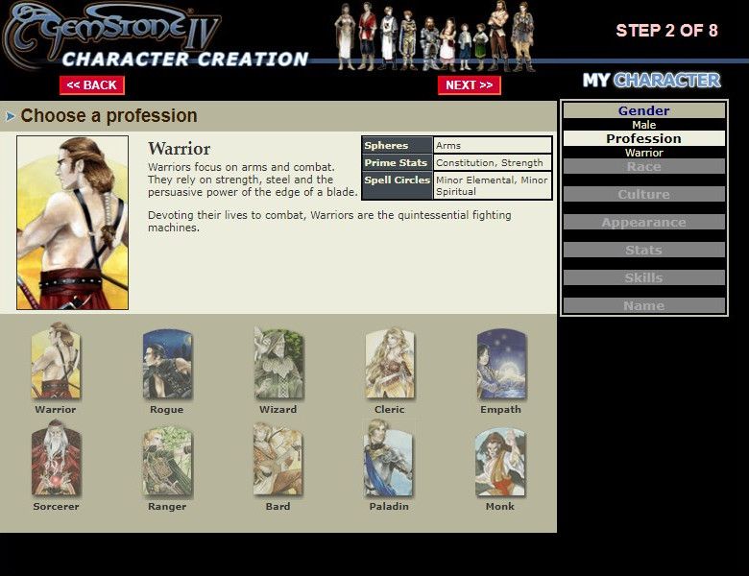Select the Sorcerer profession portrait

(x=56, y=459)
